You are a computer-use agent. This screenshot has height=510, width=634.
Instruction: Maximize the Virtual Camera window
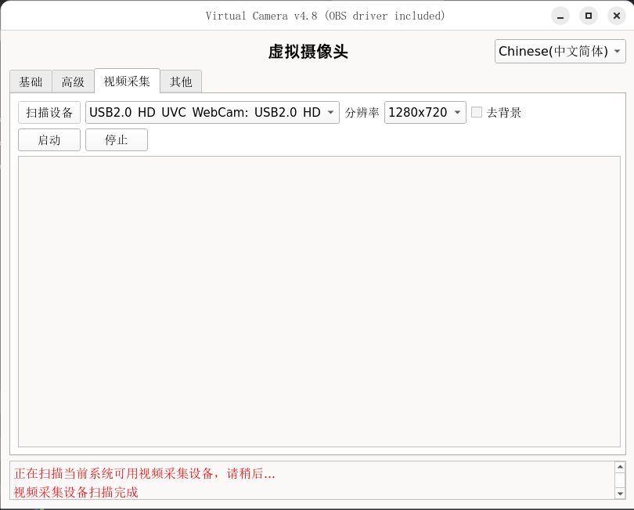[588, 16]
